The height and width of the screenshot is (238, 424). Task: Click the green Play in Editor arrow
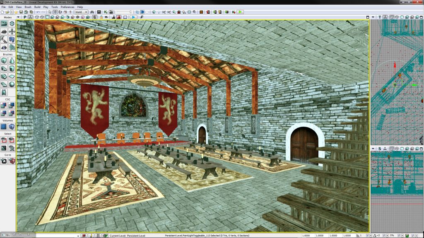[240, 12]
